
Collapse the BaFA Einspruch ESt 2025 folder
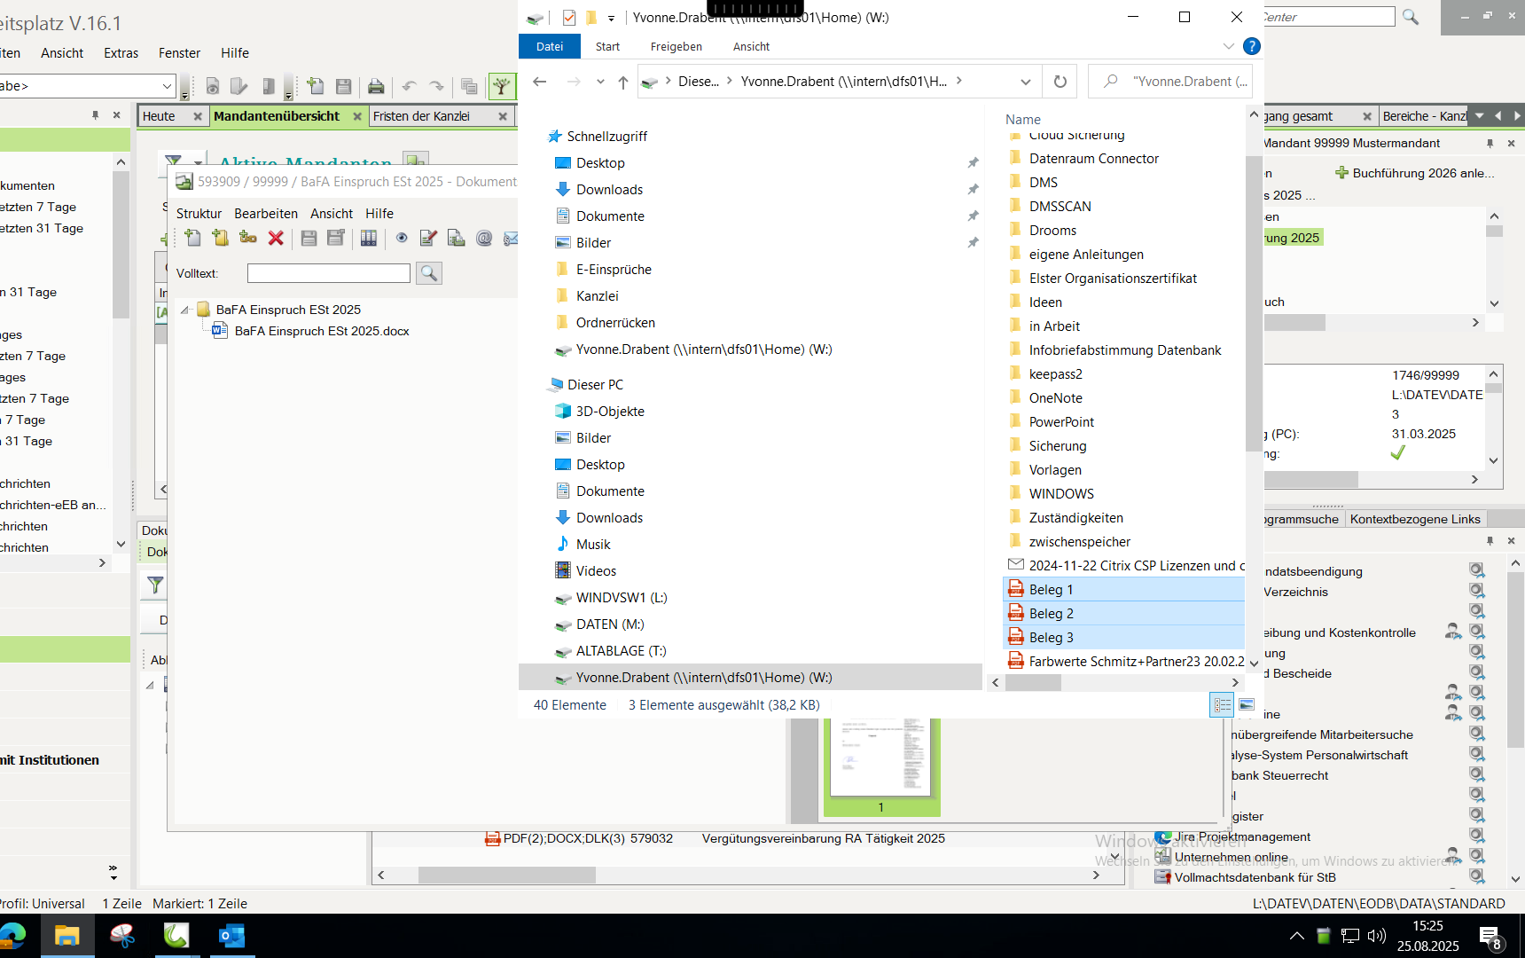click(x=185, y=310)
